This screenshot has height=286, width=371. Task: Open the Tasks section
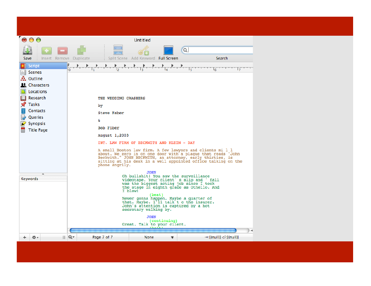tap(43, 104)
